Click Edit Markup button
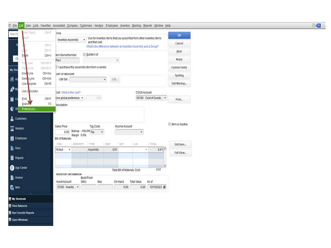 tap(179, 83)
